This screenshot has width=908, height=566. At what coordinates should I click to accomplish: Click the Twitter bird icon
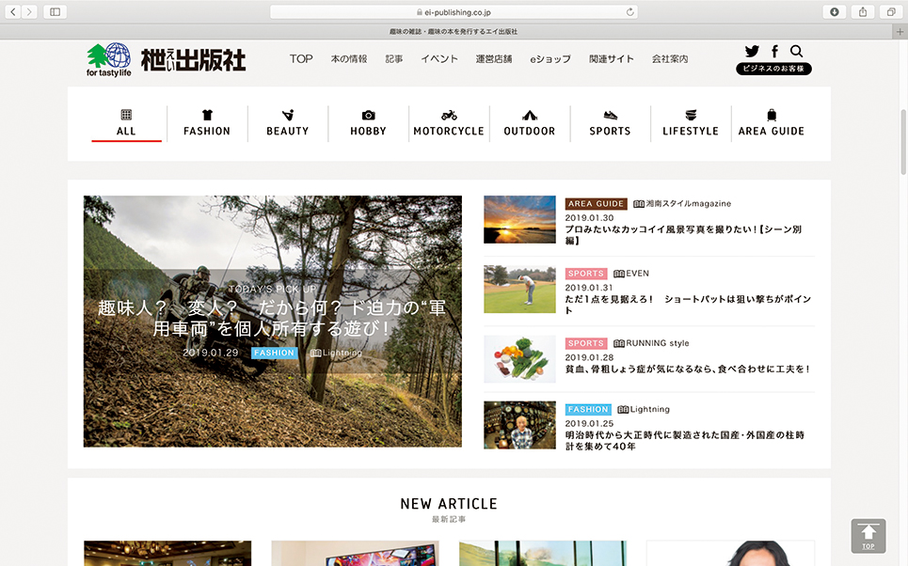752,52
